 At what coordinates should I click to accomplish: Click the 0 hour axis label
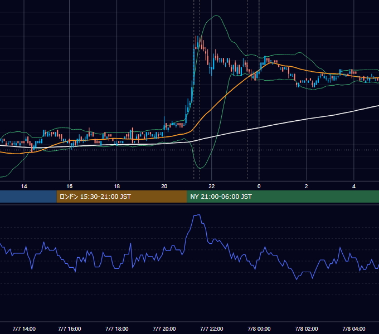click(x=259, y=186)
